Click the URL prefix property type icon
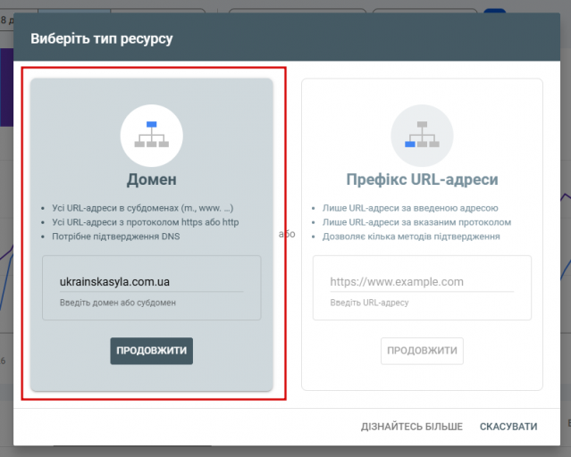 coord(422,136)
